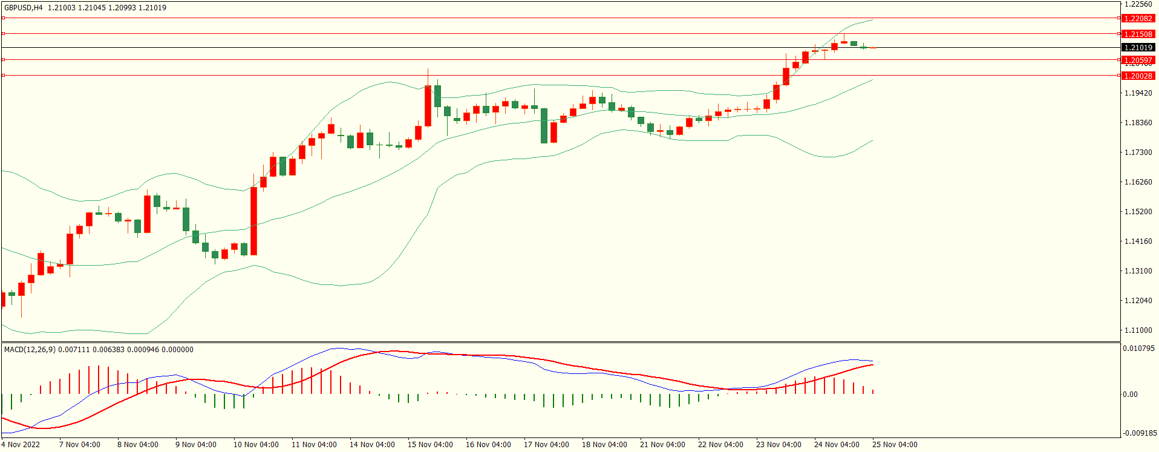The width and height of the screenshot is (1159, 452).
Task: Click the tall red candle at 10 Nov
Action: [253, 221]
